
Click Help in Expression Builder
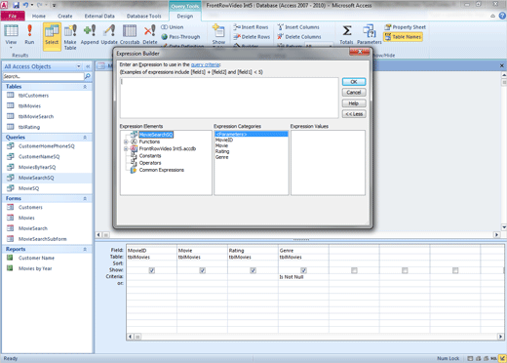[354, 103]
